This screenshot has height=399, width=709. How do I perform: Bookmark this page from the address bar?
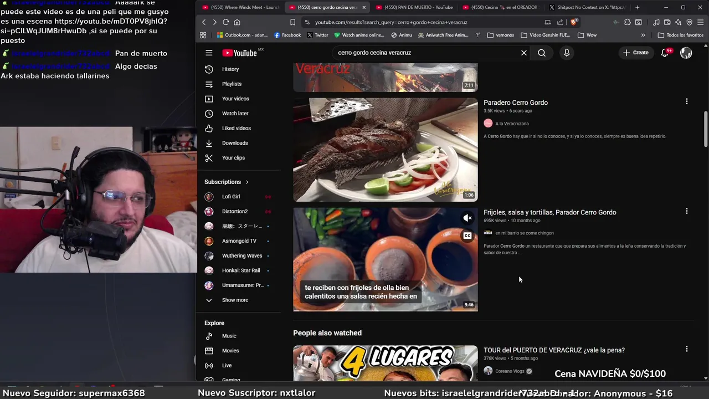coord(292,22)
